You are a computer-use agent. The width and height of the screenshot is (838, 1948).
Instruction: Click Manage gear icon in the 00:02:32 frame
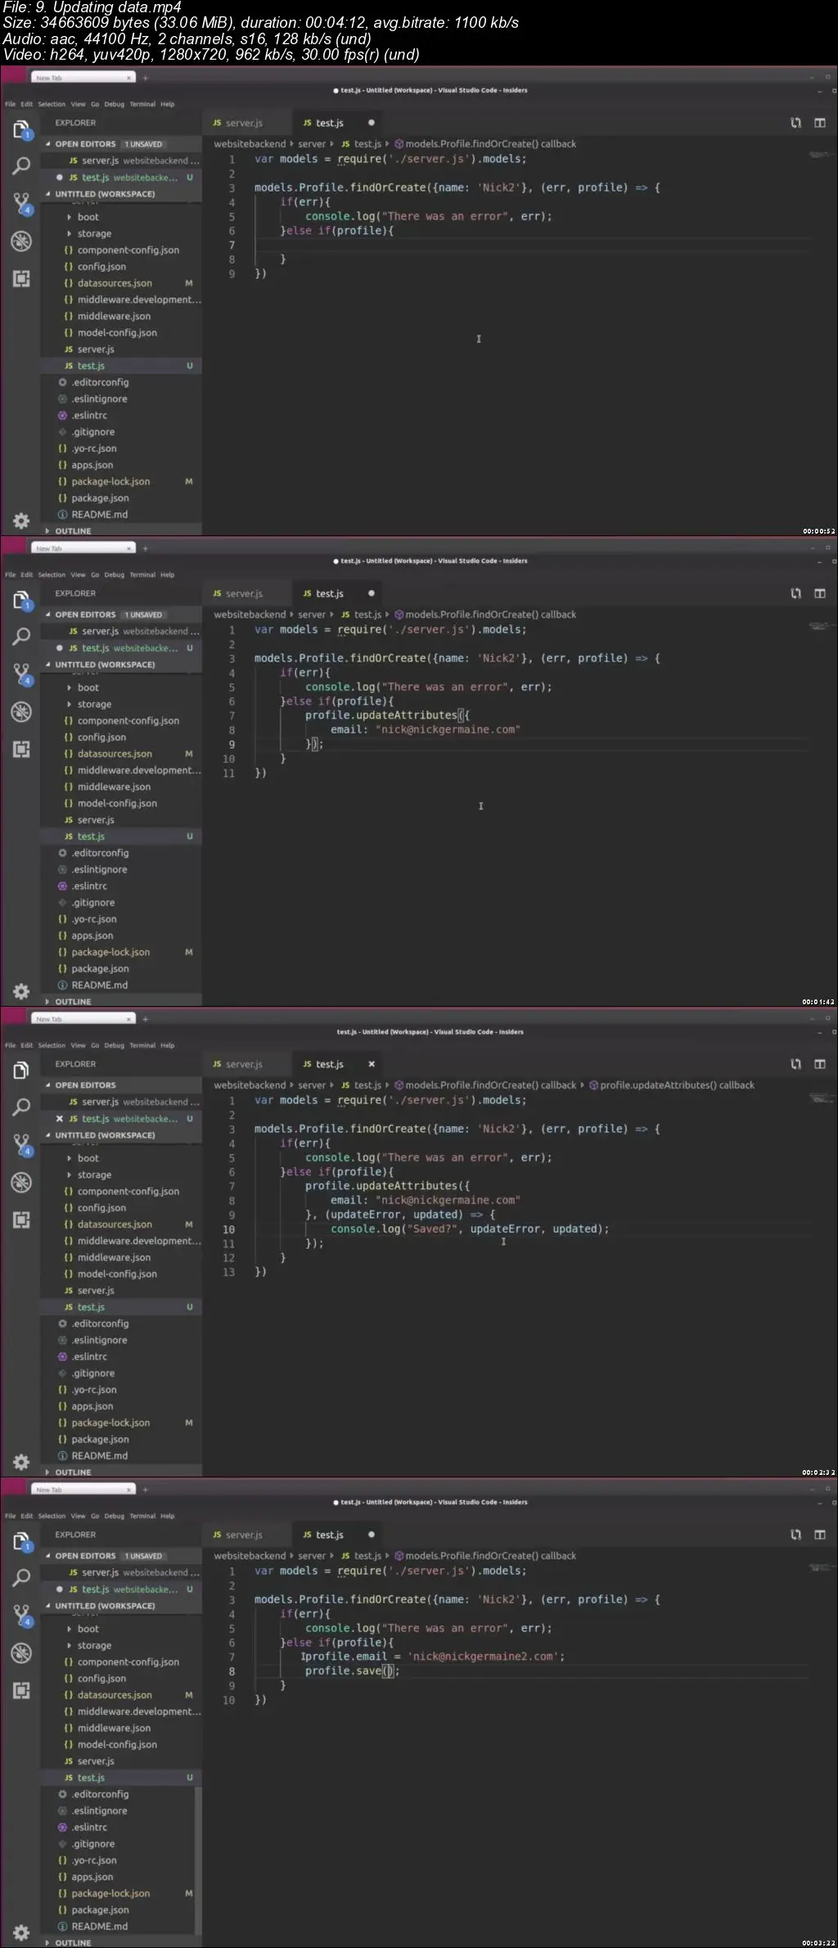point(22,1462)
